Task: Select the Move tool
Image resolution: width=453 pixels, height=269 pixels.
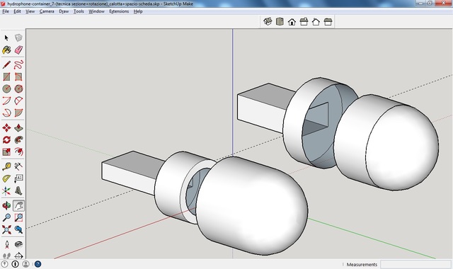Action: tap(6, 127)
